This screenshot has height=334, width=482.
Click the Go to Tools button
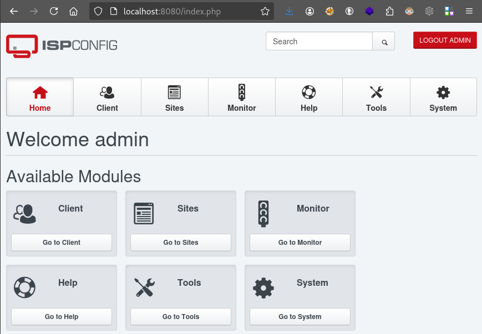[x=180, y=316]
